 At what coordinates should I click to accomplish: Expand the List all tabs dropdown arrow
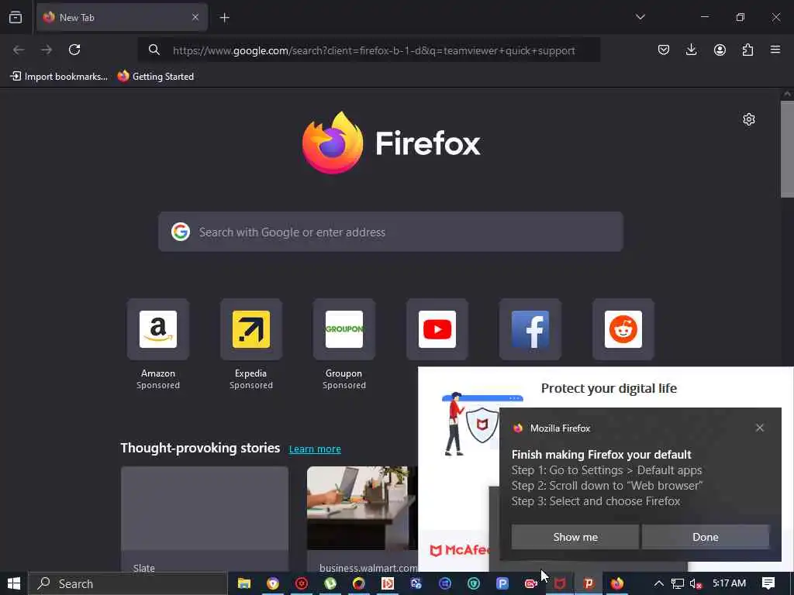click(x=640, y=17)
